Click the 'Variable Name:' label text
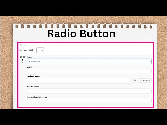This screenshot has height=125, width=167. pyautogui.click(x=34, y=76)
